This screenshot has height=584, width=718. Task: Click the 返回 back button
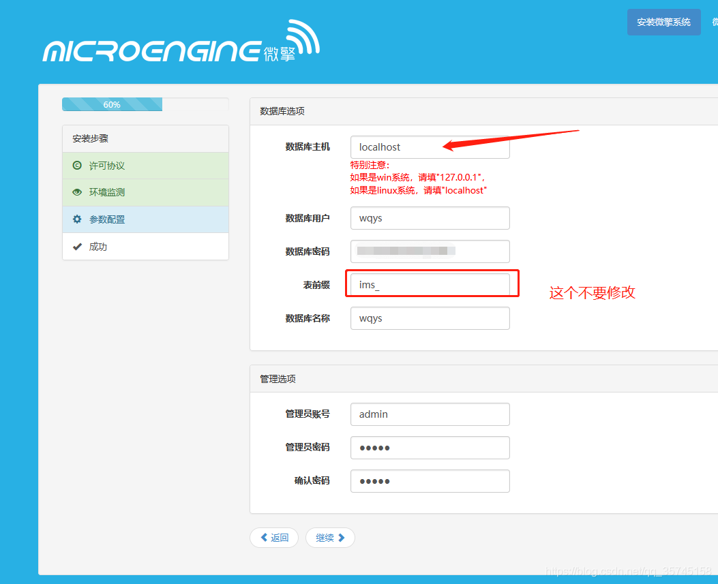point(274,538)
